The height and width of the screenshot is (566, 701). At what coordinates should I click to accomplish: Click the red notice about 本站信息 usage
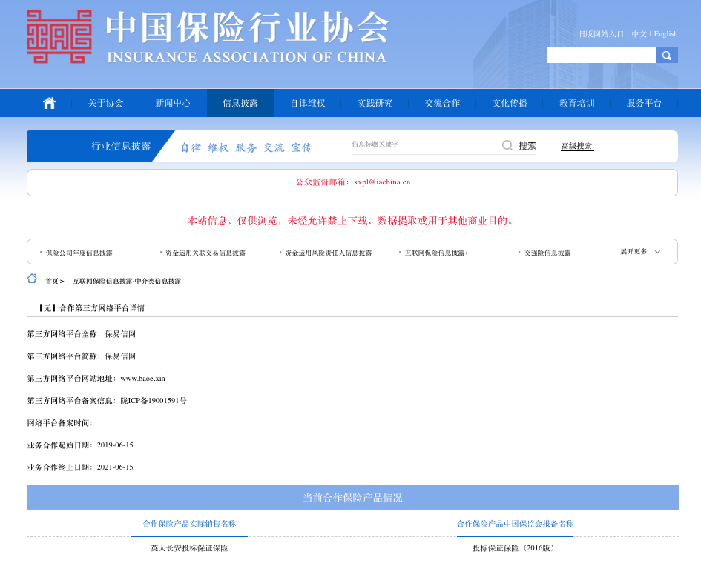[351, 221]
